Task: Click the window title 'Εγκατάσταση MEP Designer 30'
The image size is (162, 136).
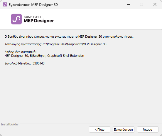Action: click(x=33, y=5)
